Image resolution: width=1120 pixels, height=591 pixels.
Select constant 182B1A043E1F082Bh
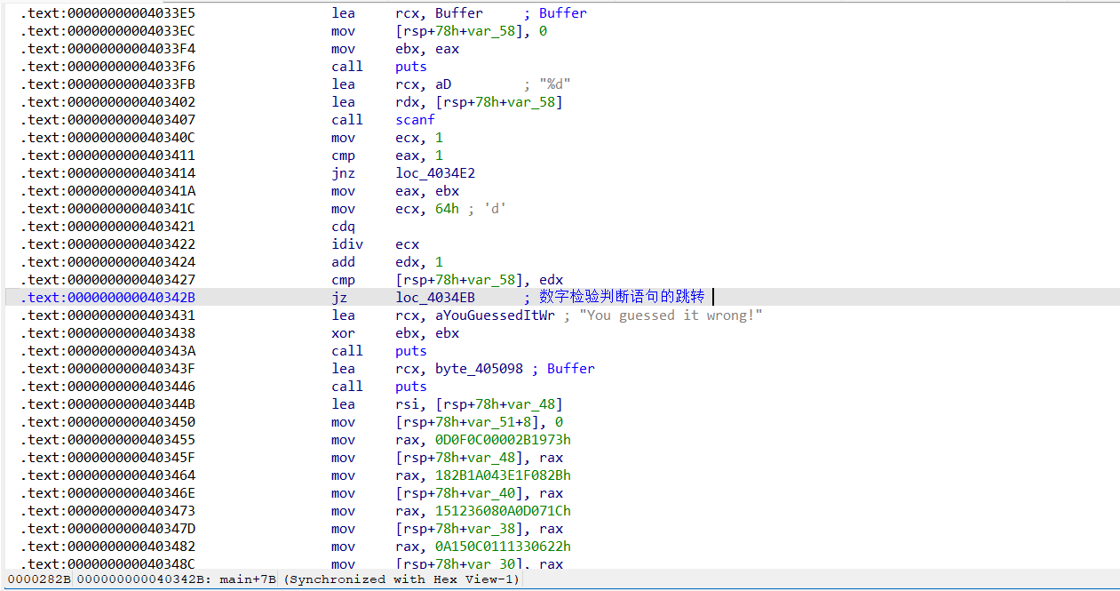[x=503, y=475]
